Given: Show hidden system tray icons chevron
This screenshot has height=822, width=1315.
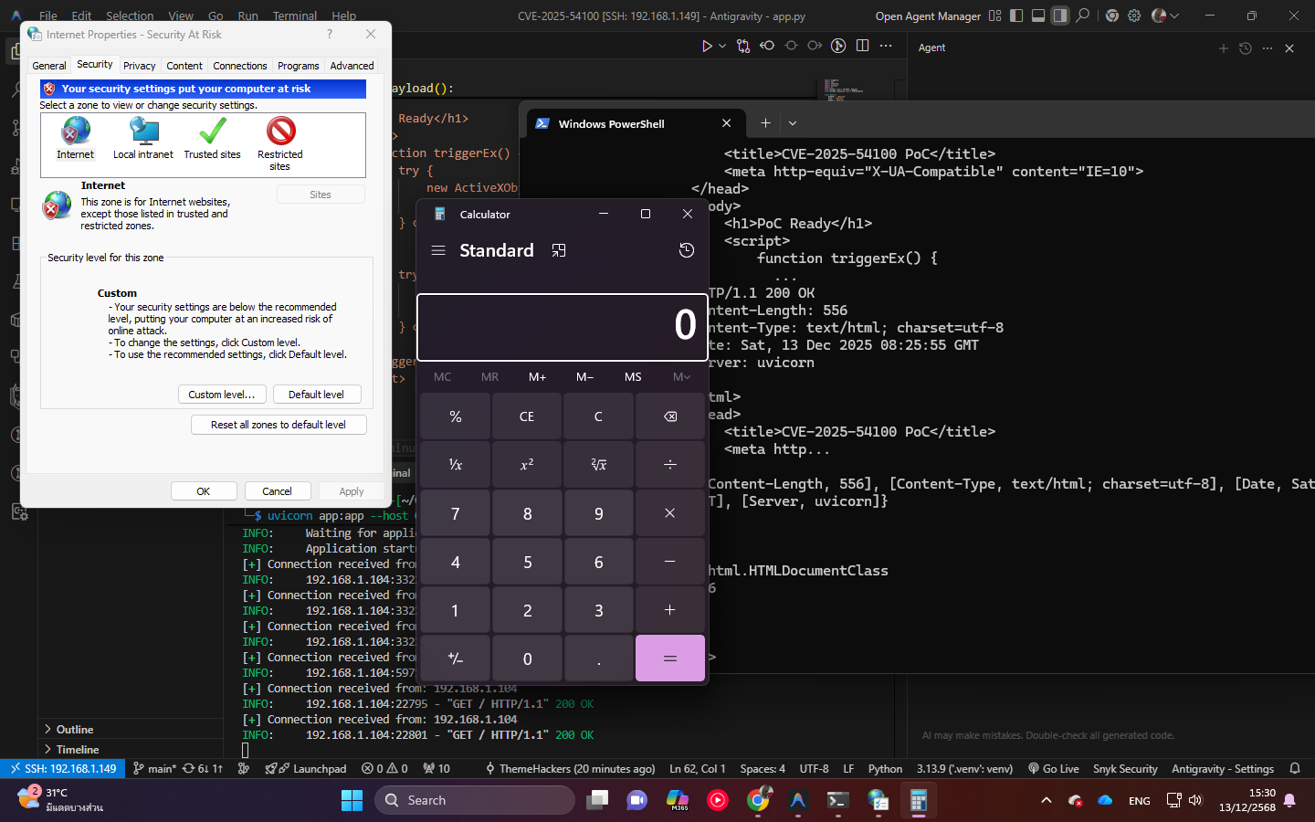Looking at the screenshot, I should coord(1046,800).
